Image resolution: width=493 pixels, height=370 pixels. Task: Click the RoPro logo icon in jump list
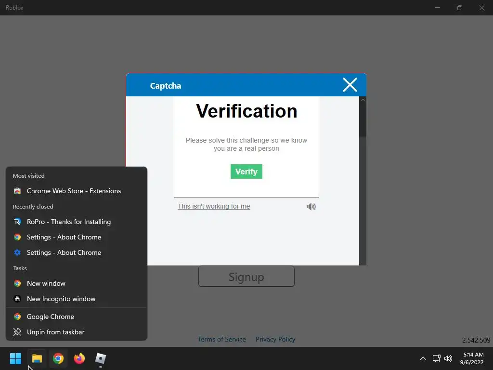pos(17,222)
